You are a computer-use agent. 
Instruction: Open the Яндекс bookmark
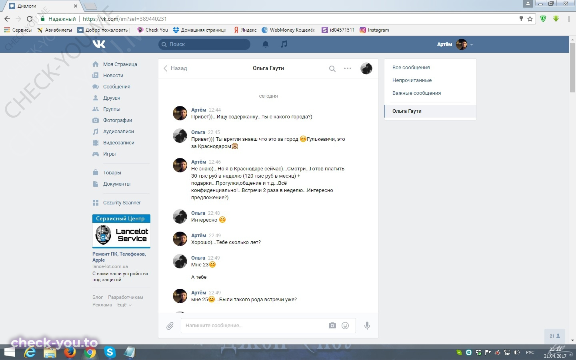(245, 30)
